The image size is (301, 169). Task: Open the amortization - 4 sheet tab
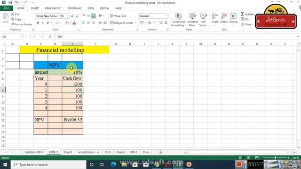click(x=88, y=152)
